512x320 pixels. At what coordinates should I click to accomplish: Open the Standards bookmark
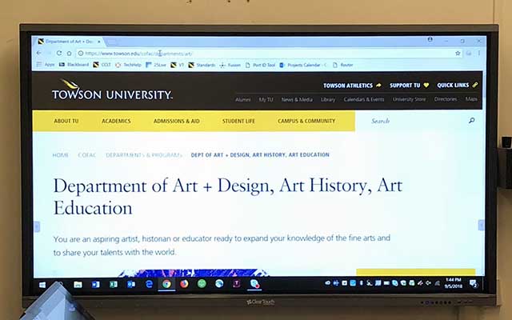click(x=202, y=65)
